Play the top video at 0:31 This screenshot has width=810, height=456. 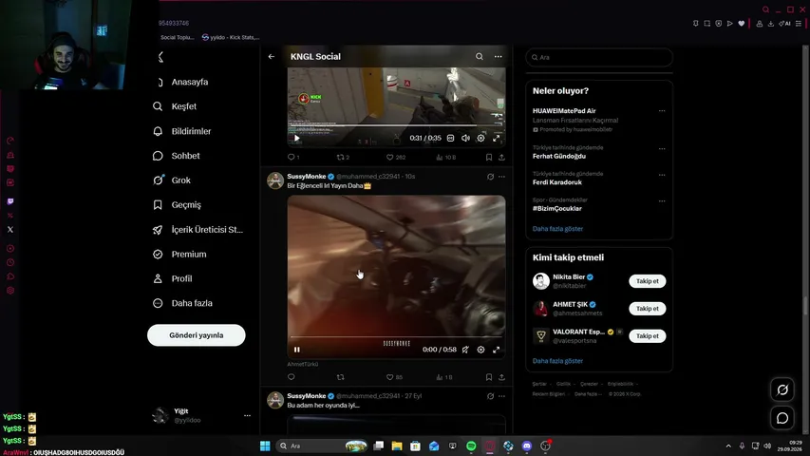pos(297,138)
